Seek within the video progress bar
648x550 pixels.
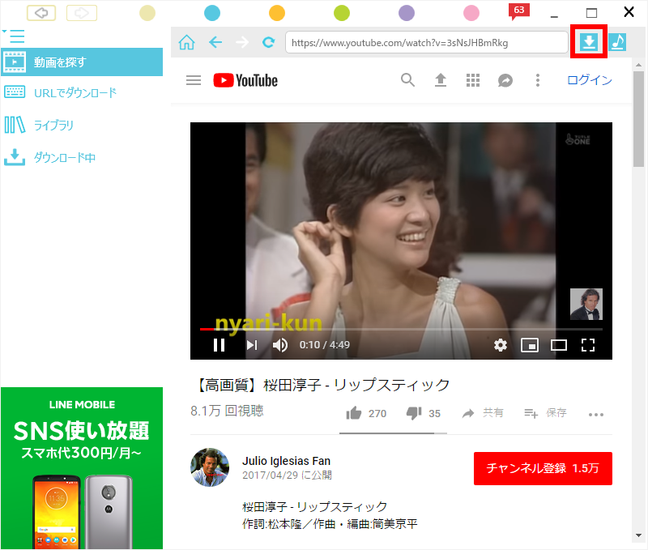pos(401,330)
